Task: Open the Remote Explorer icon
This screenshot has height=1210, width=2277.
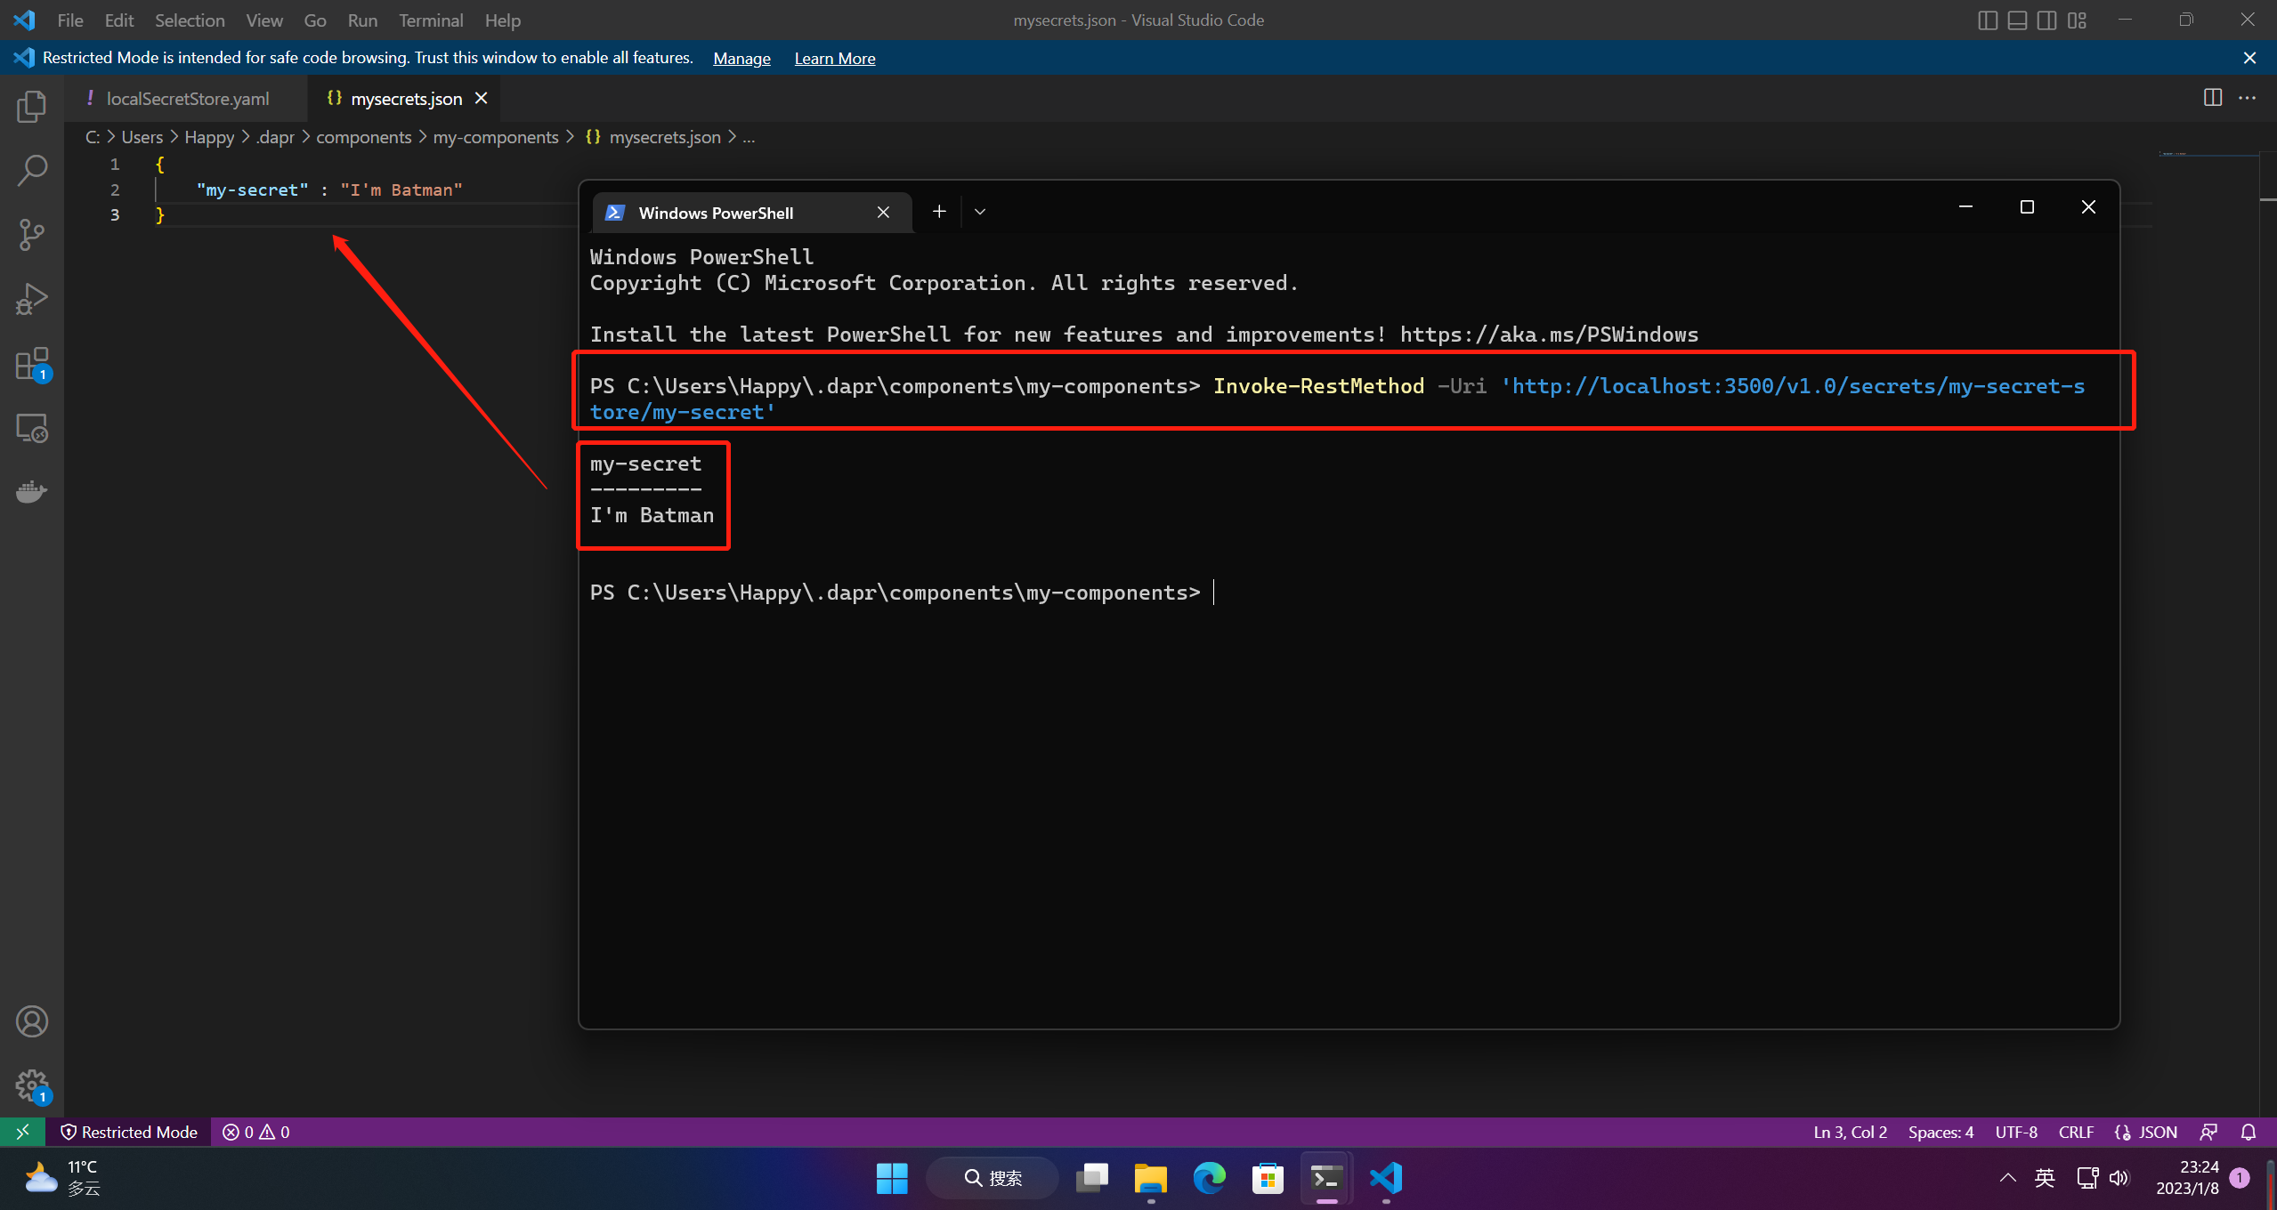Action: 31,429
